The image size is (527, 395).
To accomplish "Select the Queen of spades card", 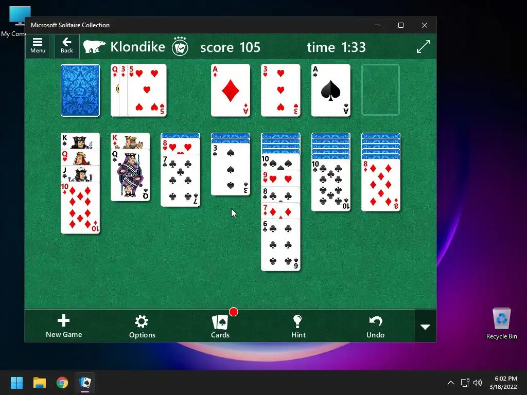I will 130,175.
